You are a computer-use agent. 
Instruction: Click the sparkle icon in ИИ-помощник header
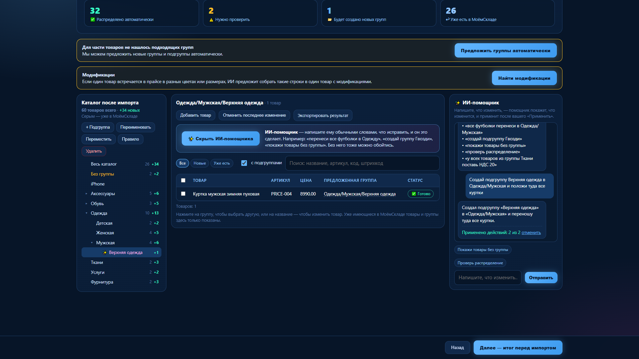tap(458, 103)
